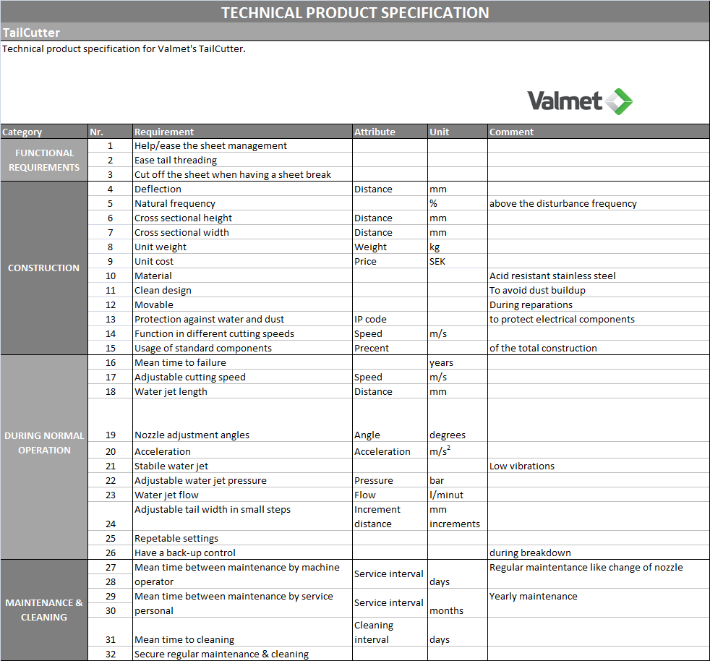The image size is (710, 661).
Task: Click the 'Movable' requirement cell
Action: (242, 305)
